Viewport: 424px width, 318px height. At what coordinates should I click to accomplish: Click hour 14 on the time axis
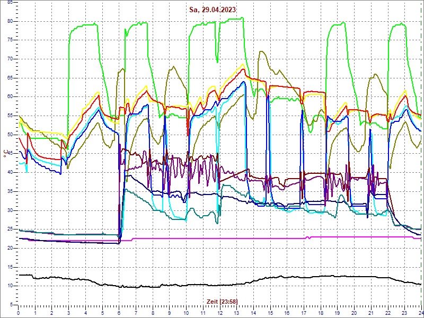pos(253,313)
